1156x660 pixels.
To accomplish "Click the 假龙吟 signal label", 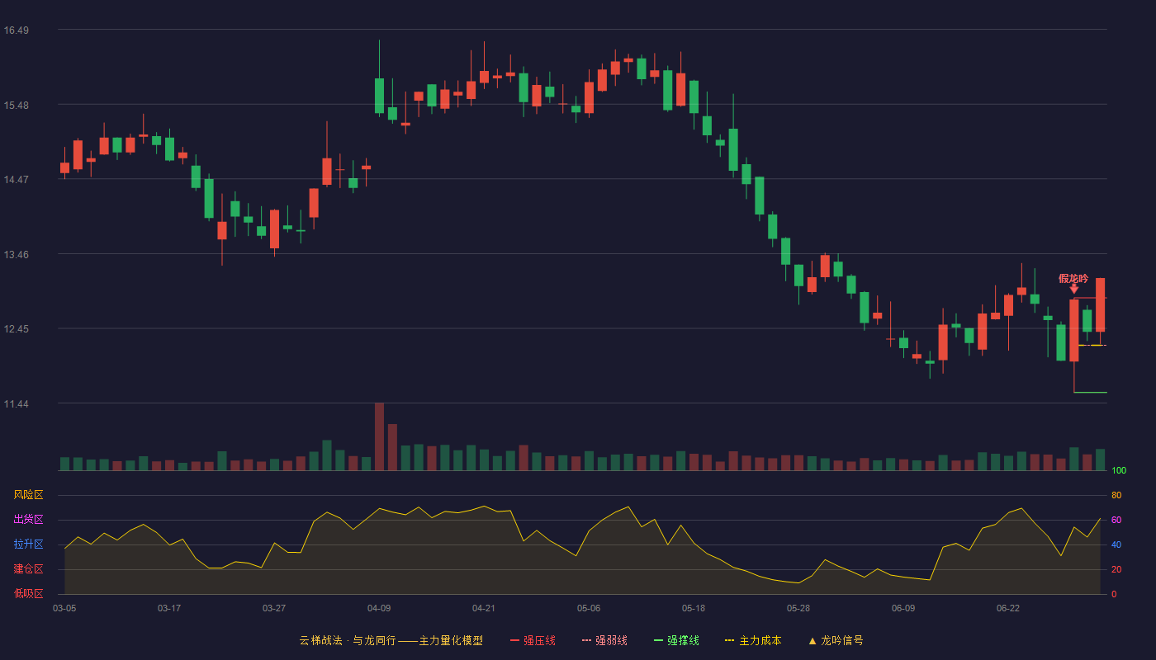I will coord(1073,279).
